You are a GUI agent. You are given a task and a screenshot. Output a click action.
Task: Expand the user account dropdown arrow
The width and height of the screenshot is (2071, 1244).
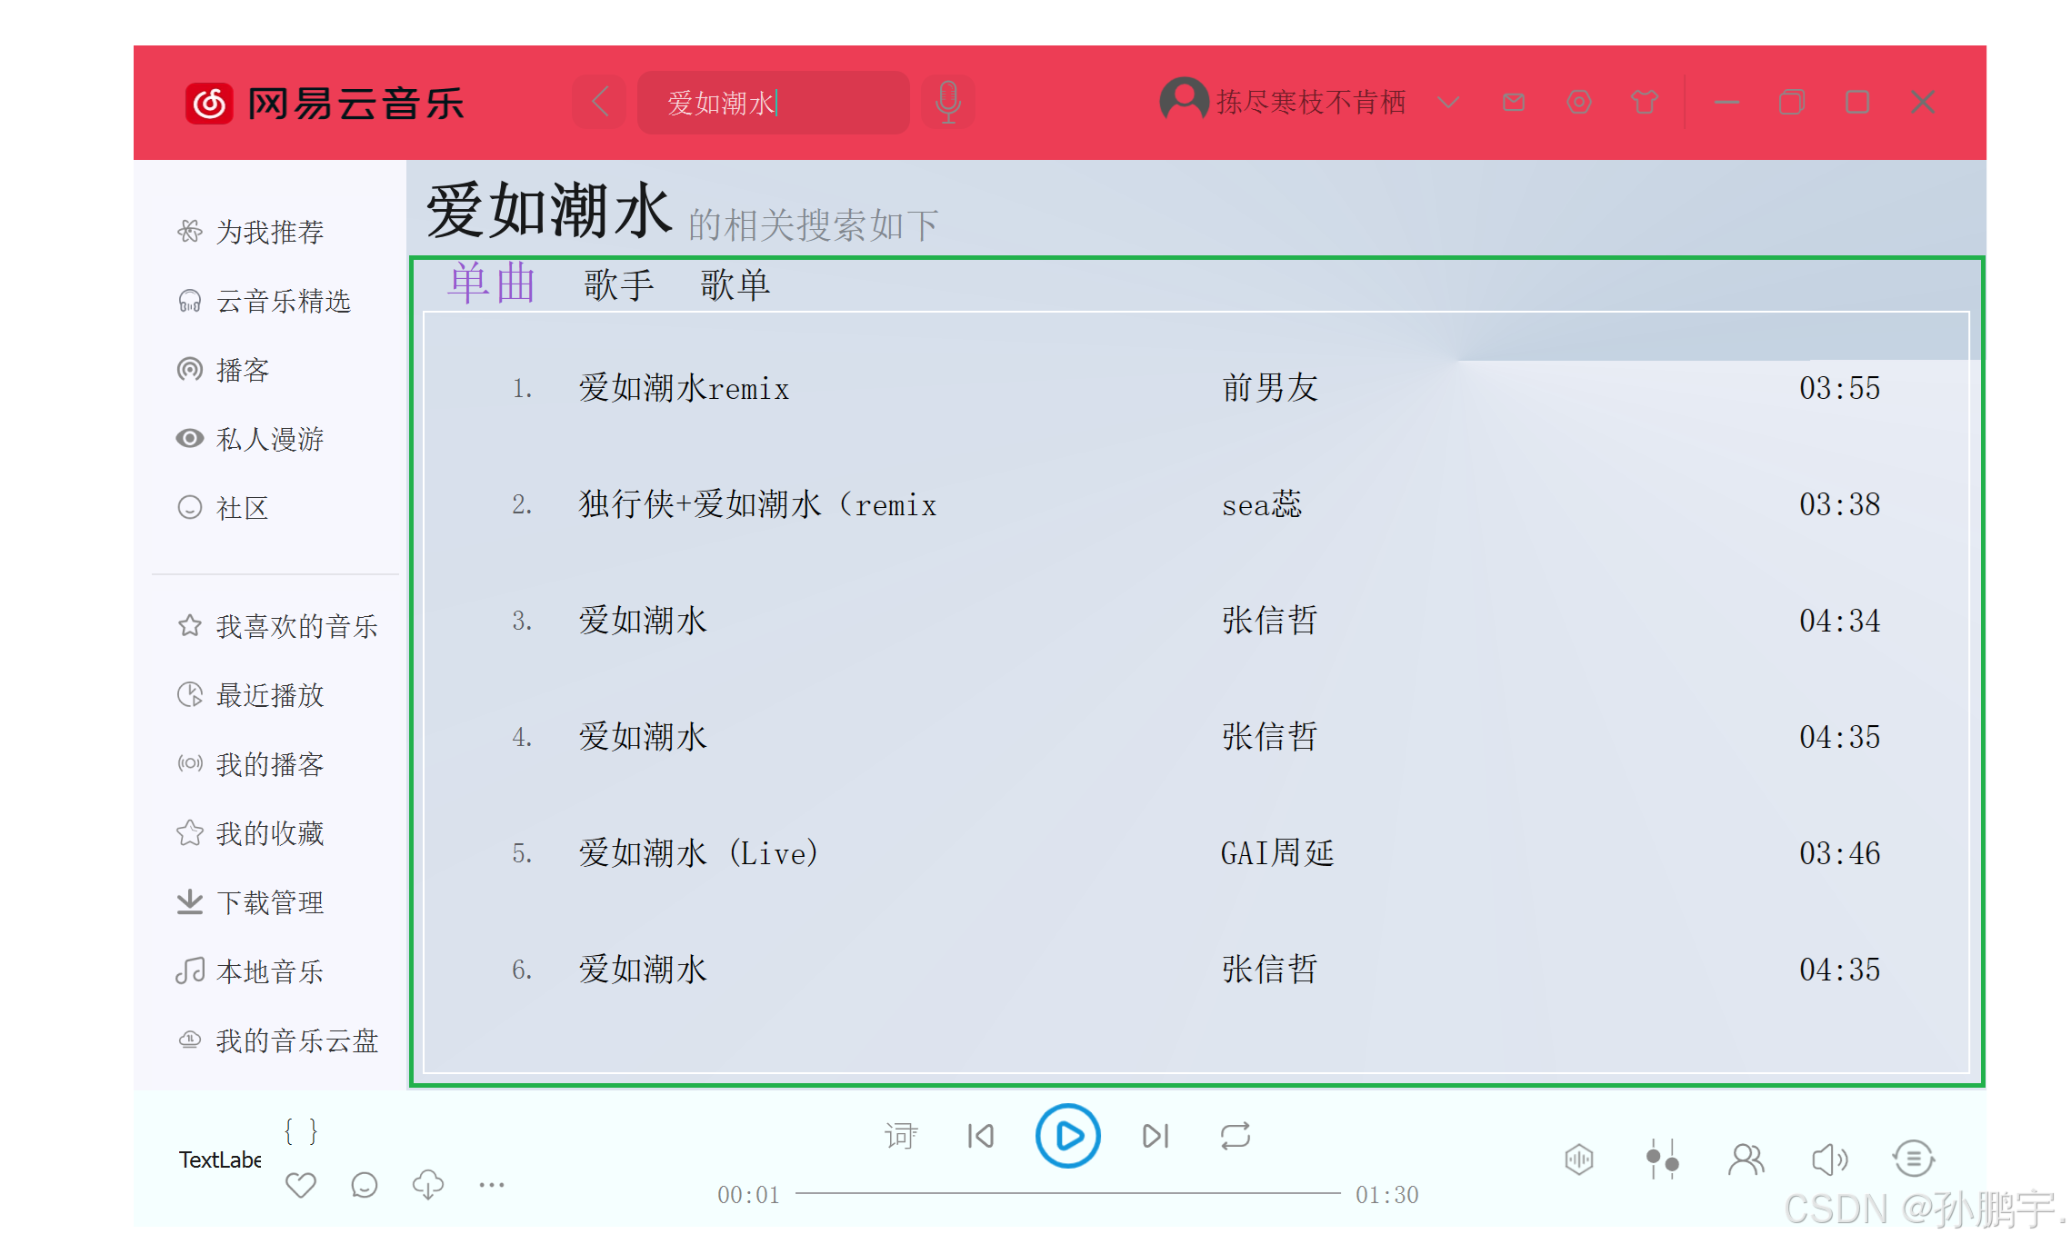(x=1448, y=102)
